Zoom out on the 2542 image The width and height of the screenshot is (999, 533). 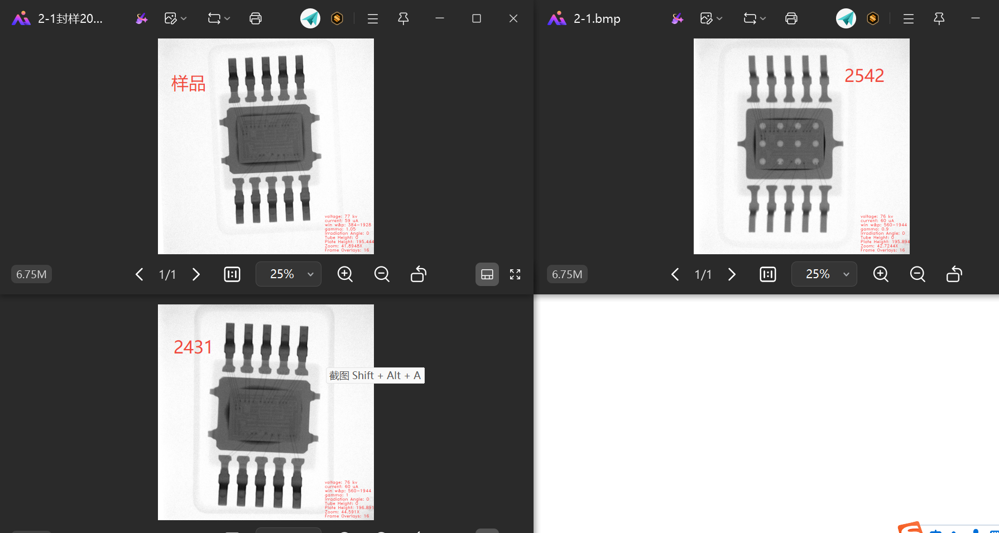click(917, 274)
